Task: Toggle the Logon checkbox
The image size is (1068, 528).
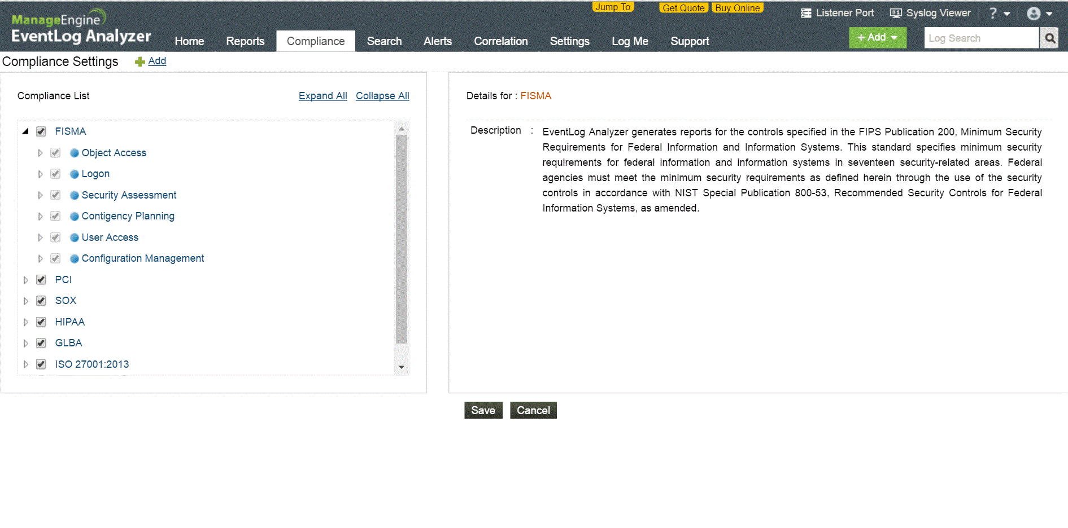Action: pos(55,174)
